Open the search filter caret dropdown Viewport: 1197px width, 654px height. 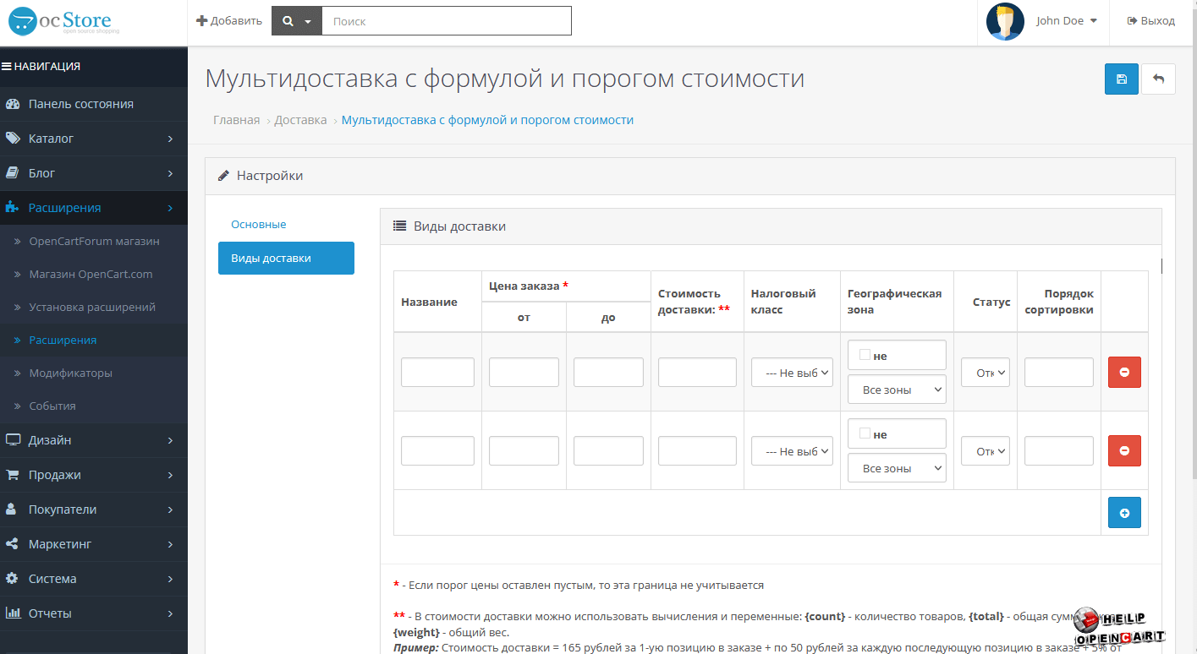(x=308, y=22)
